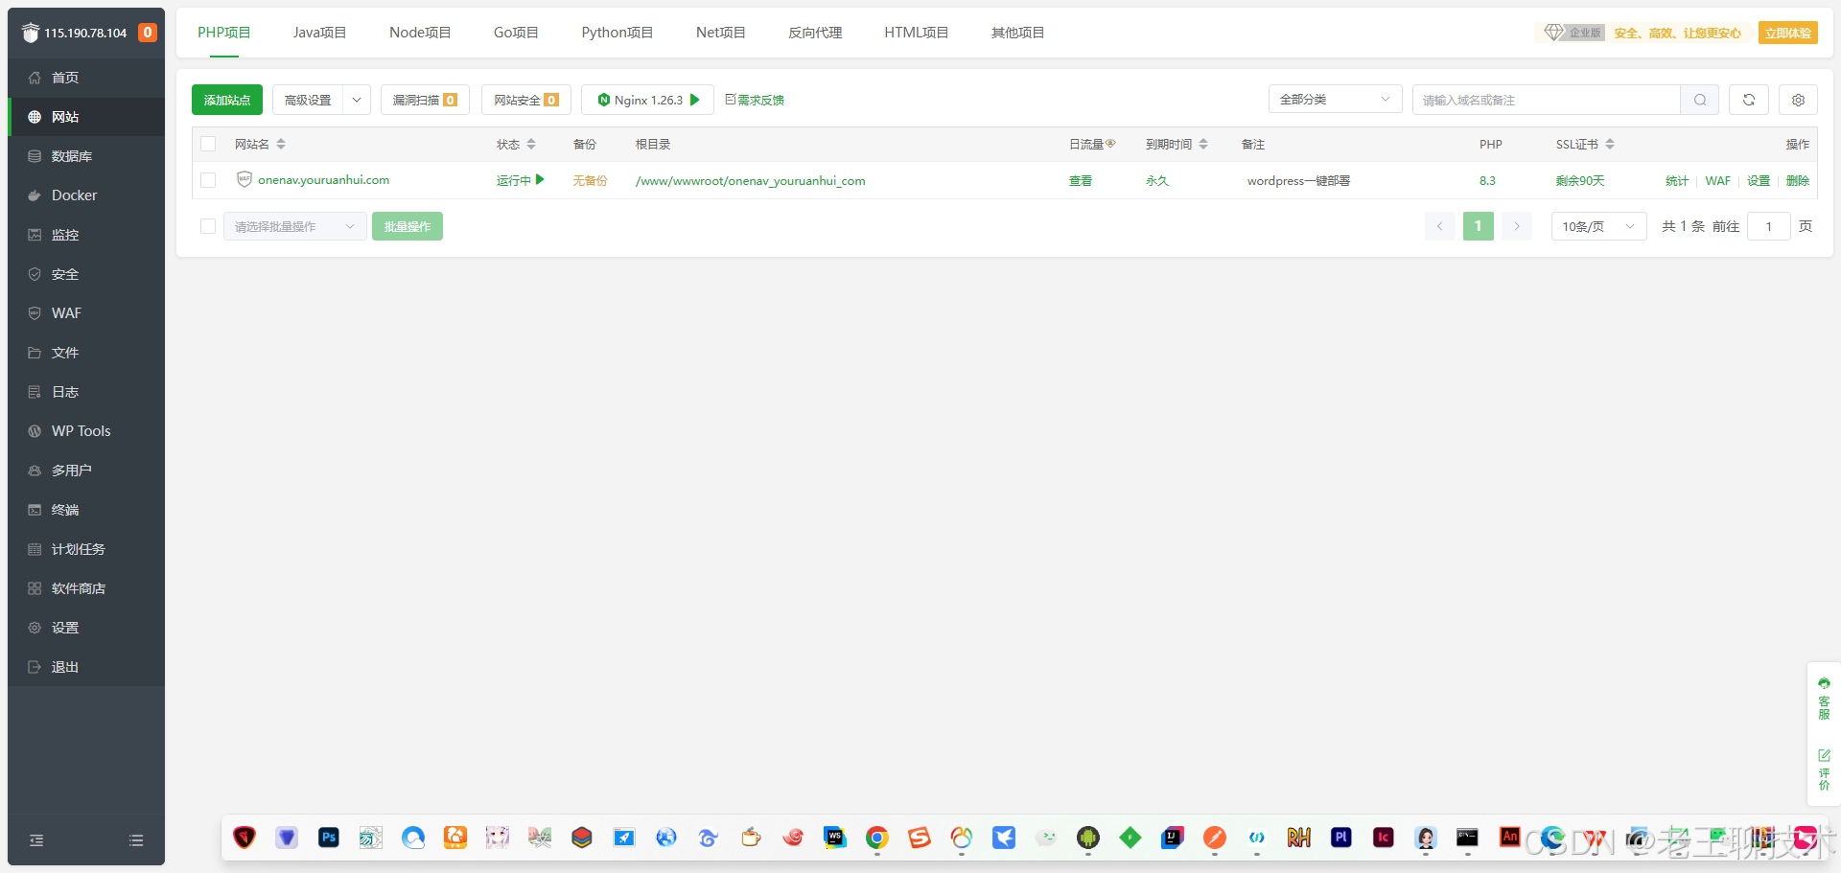Toggle the 运行中 running status of the site
1841x873 pixels.
pos(521,180)
